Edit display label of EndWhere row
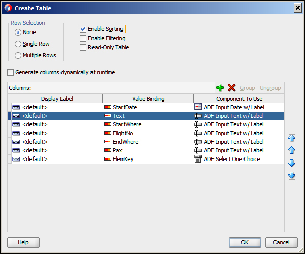Screen dimensions: 305x254 click(x=57, y=142)
